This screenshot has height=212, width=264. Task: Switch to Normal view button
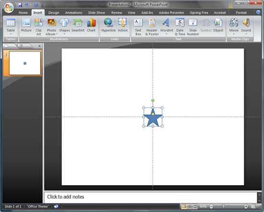[184, 206]
